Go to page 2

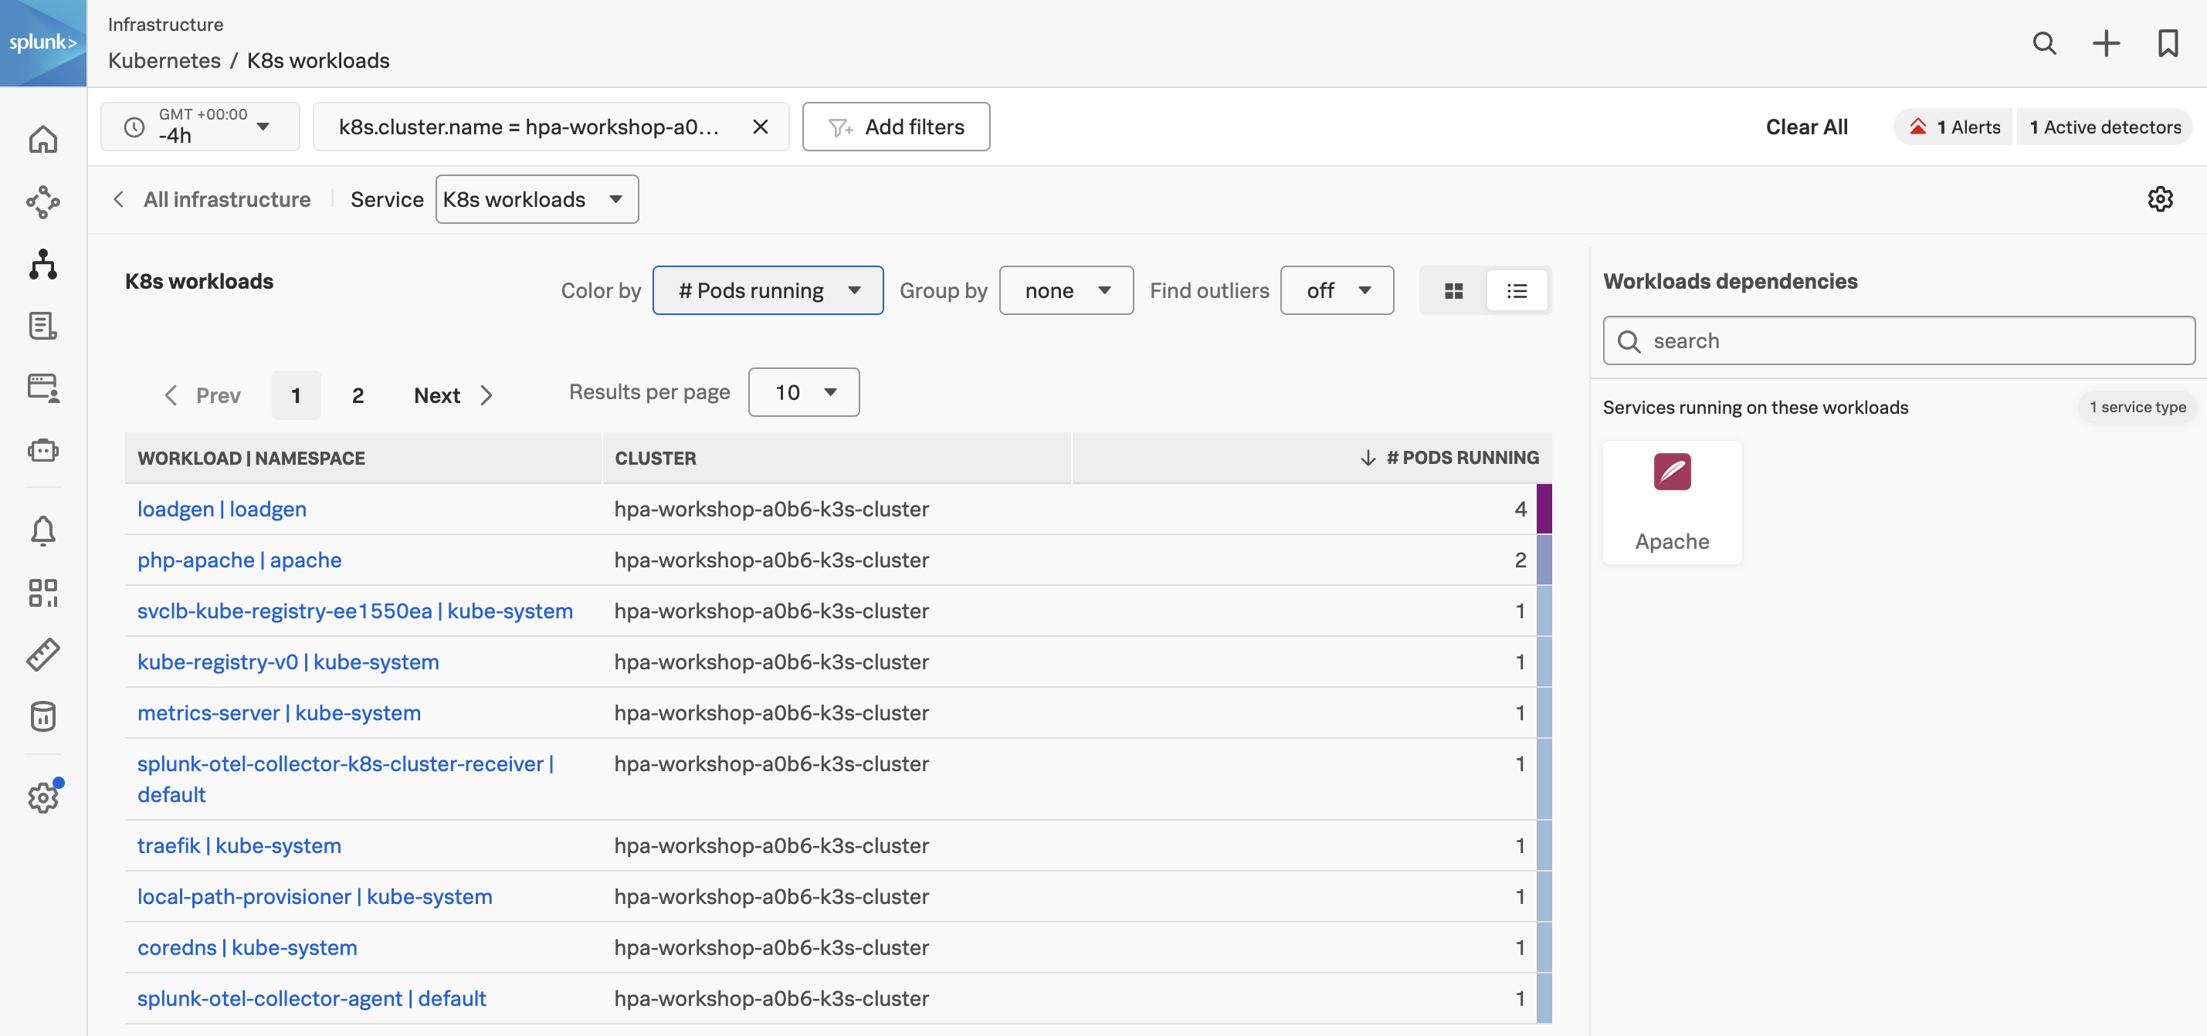pyautogui.click(x=358, y=395)
